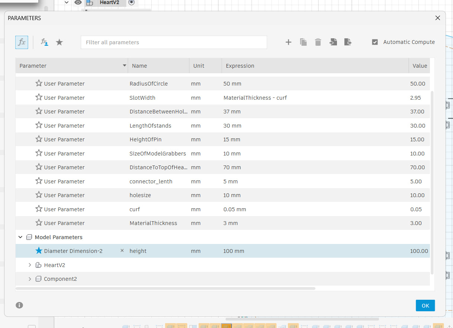Edit the '0.05 mm' expression of curf
Image resolution: width=453 pixels, height=328 pixels.
click(x=235, y=209)
